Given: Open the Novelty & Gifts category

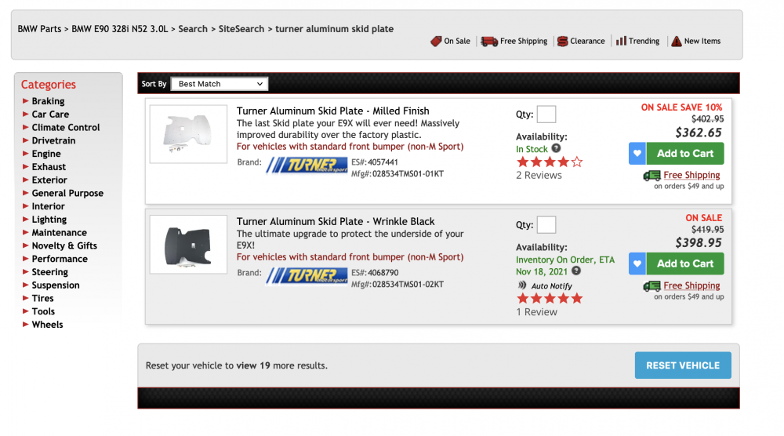Looking at the screenshot, I should 64,246.
